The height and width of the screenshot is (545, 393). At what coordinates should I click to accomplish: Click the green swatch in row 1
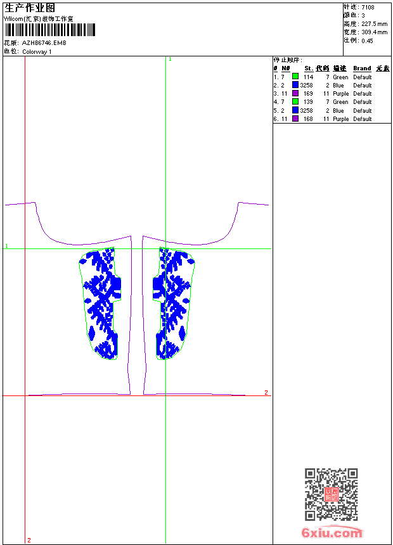pos(295,77)
